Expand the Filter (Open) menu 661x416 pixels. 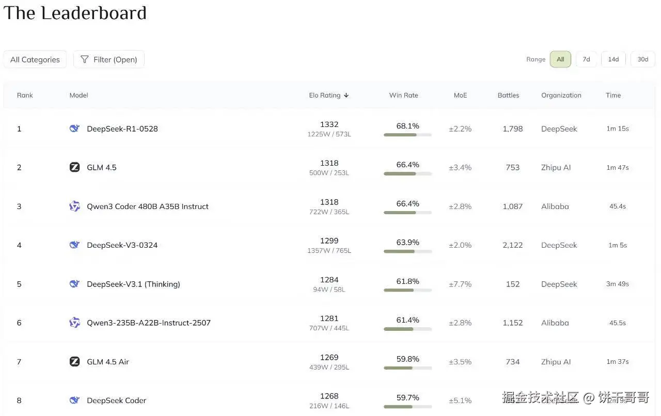(x=109, y=59)
